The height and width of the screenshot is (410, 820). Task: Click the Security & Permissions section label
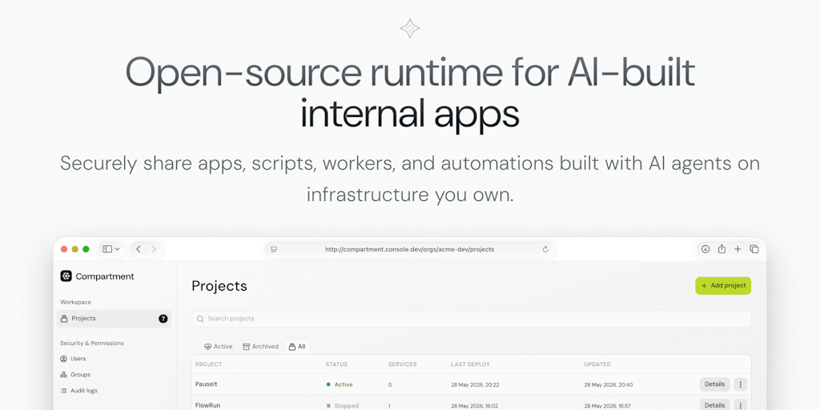coord(92,343)
